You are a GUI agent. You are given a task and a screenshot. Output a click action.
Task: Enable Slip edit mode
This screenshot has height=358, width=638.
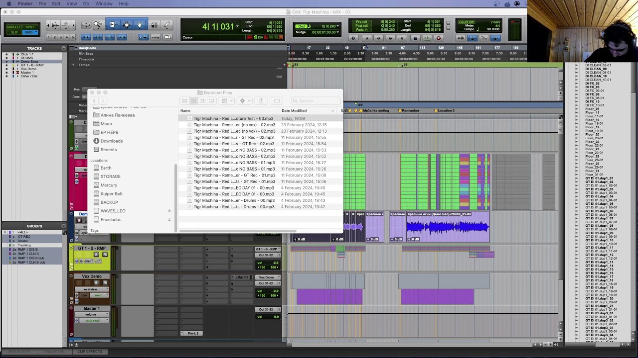pos(14,32)
